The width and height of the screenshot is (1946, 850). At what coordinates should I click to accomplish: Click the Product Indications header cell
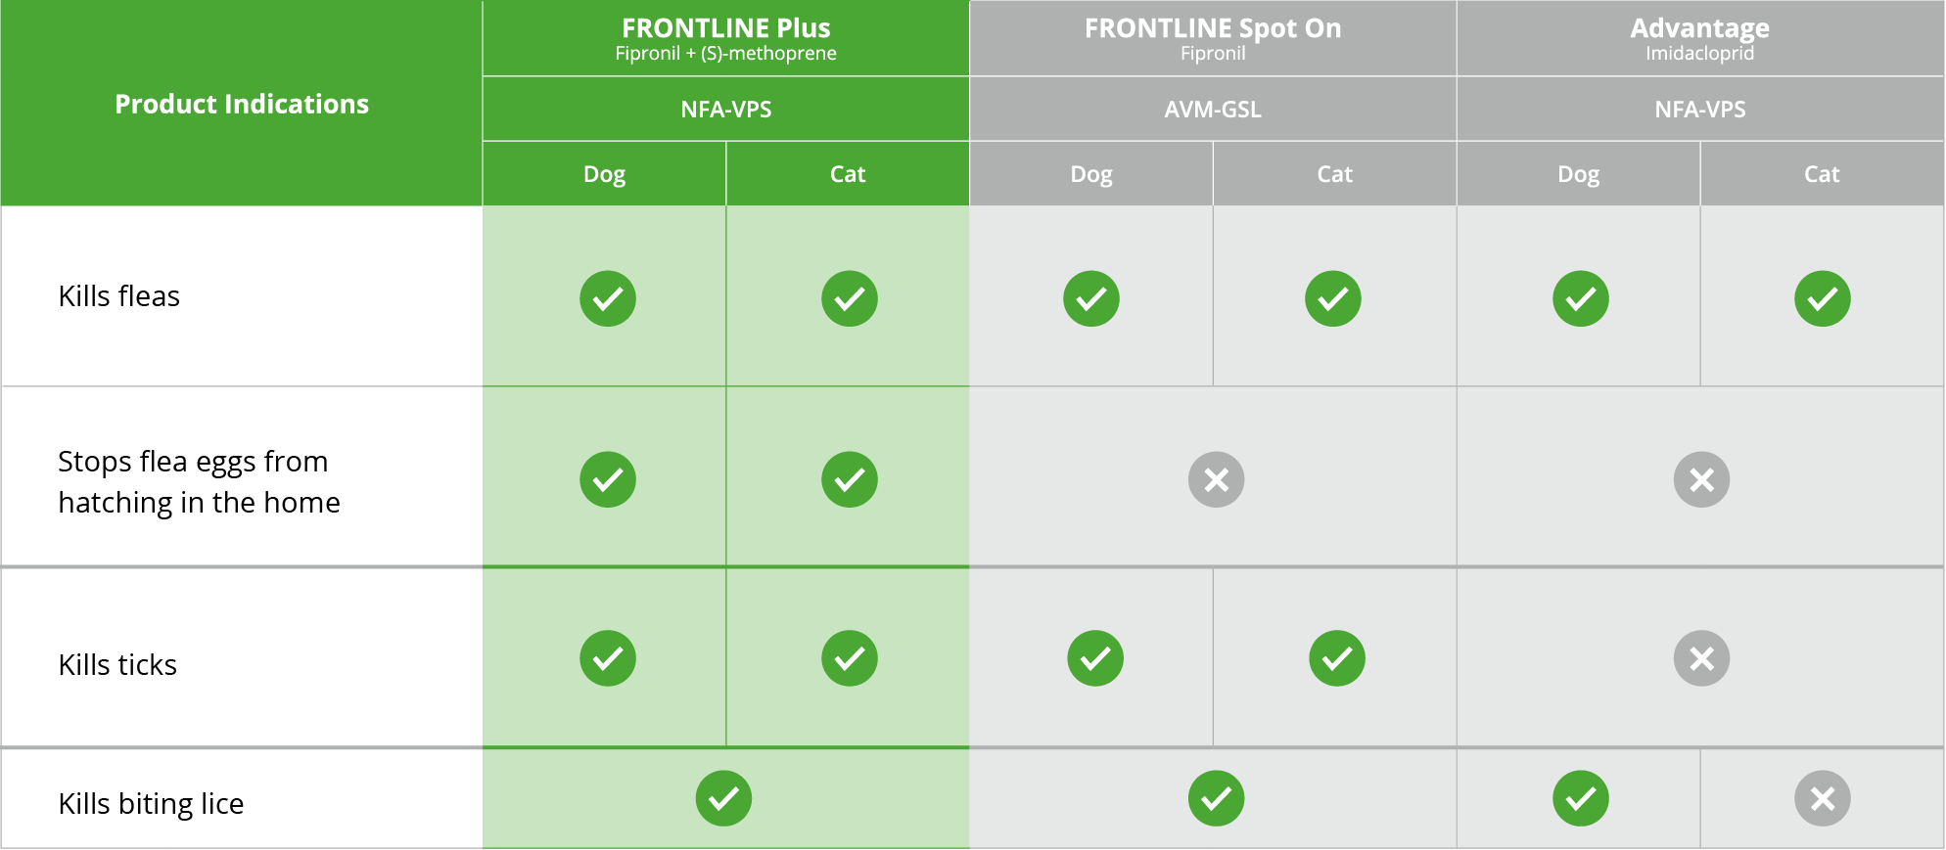[x=242, y=104]
